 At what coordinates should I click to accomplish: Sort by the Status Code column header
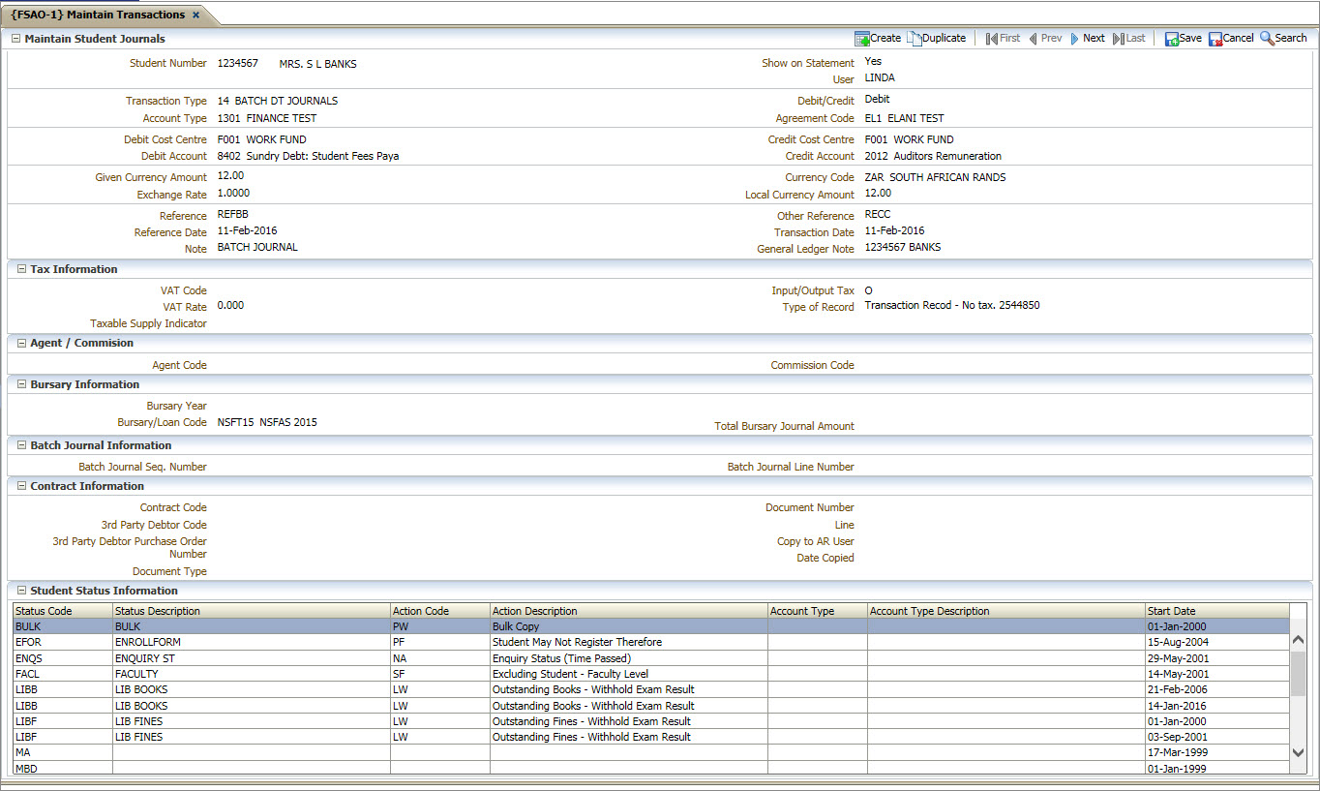44,611
